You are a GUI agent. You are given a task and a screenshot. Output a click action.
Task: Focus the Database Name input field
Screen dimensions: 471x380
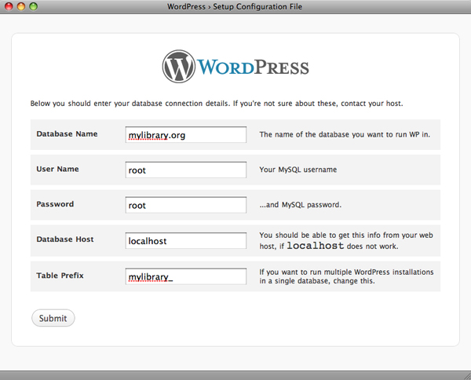point(186,135)
